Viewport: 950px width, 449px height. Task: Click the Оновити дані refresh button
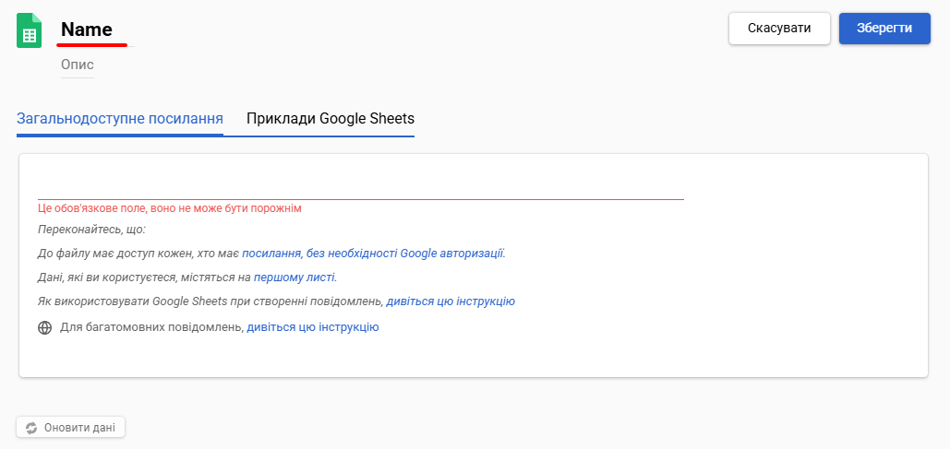pyautogui.click(x=70, y=428)
